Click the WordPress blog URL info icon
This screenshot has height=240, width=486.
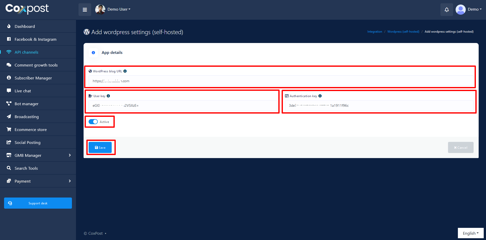[x=125, y=71]
